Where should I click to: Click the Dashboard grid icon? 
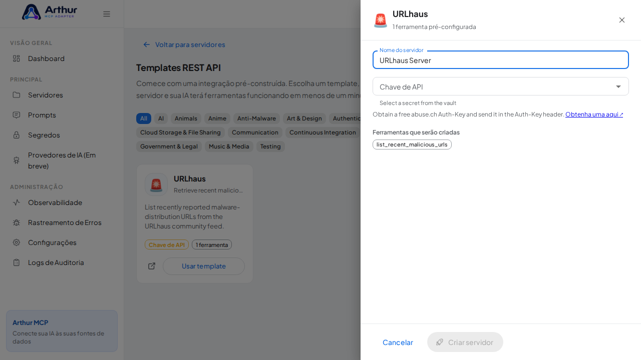[x=17, y=58]
